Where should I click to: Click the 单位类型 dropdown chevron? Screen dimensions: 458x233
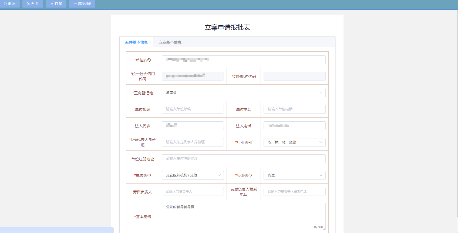click(x=219, y=175)
